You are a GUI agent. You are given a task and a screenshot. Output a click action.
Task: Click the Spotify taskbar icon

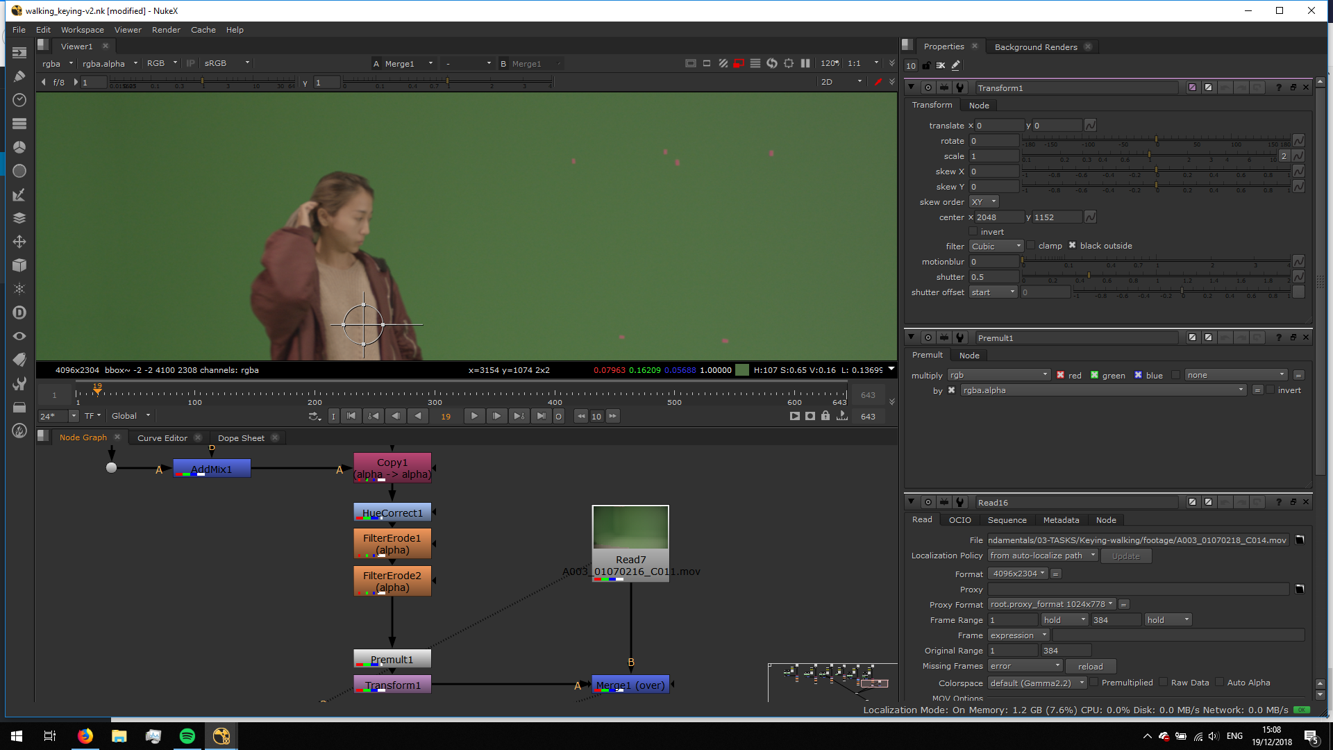point(187,736)
